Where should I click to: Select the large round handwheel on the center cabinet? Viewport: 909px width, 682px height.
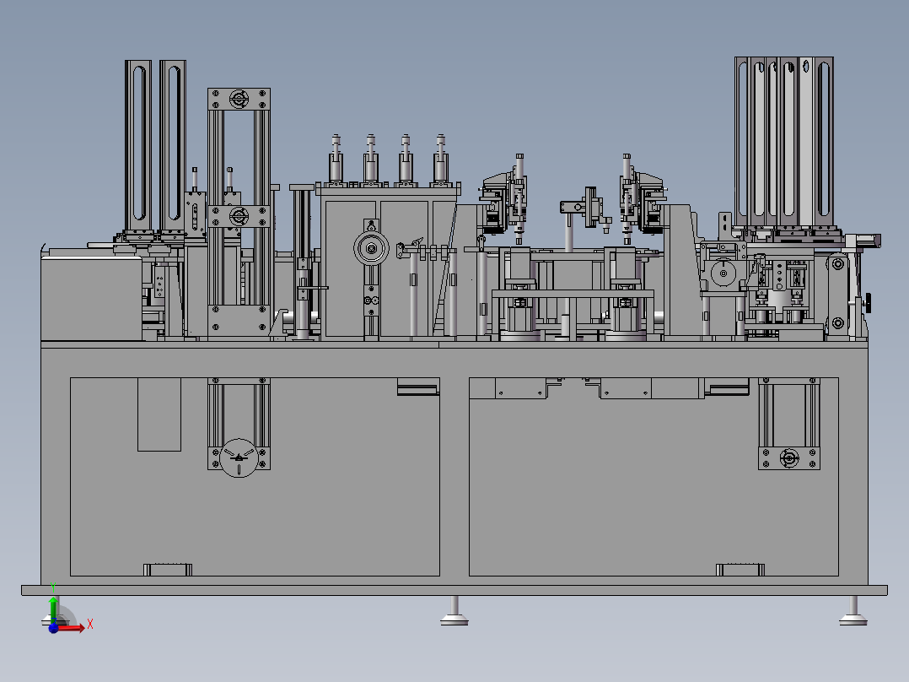point(371,248)
